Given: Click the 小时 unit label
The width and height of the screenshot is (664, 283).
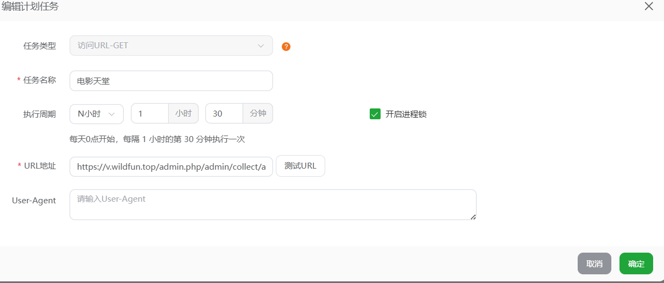Looking at the screenshot, I should [x=184, y=114].
